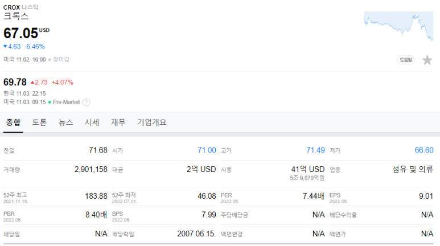Click the 업종 value 섬유 및 의류
This screenshot has width=440, height=246.
(x=413, y=169)
